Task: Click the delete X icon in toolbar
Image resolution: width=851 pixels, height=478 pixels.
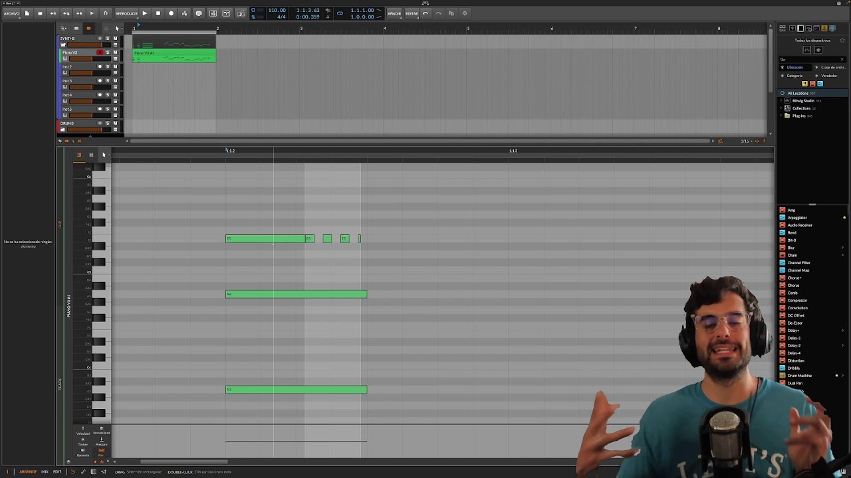Action: [x=465, y=13]
